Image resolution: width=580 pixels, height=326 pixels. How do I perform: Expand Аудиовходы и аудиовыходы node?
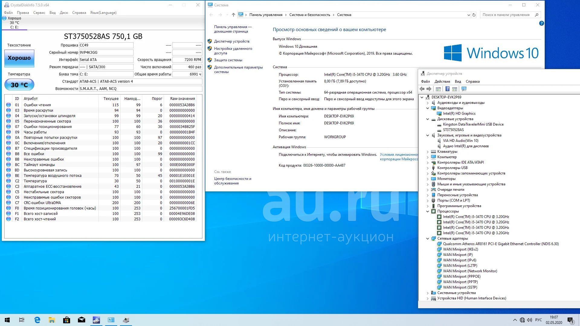(428, 103)
